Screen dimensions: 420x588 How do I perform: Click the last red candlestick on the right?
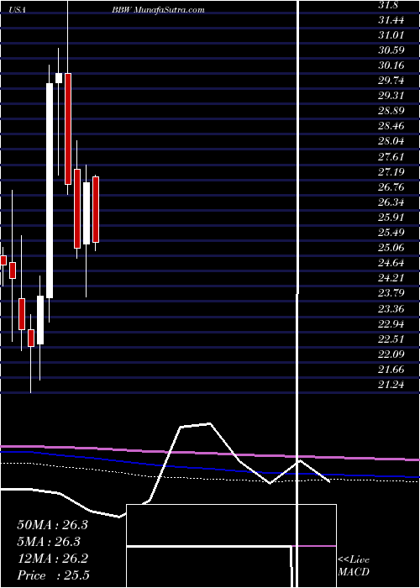point(96,210)
